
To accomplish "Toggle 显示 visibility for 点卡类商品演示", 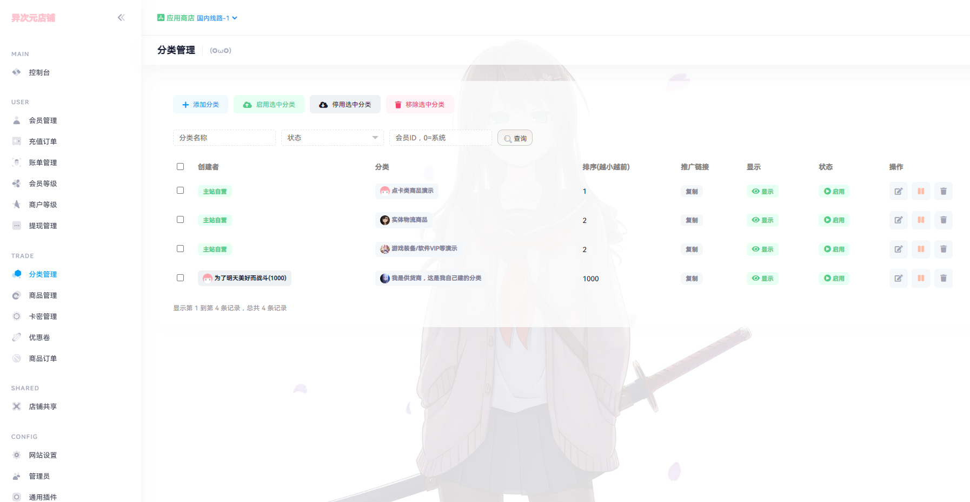I will pyautogui.click(x=762, y=191).
